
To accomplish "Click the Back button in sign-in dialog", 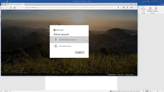I will 80,52.
